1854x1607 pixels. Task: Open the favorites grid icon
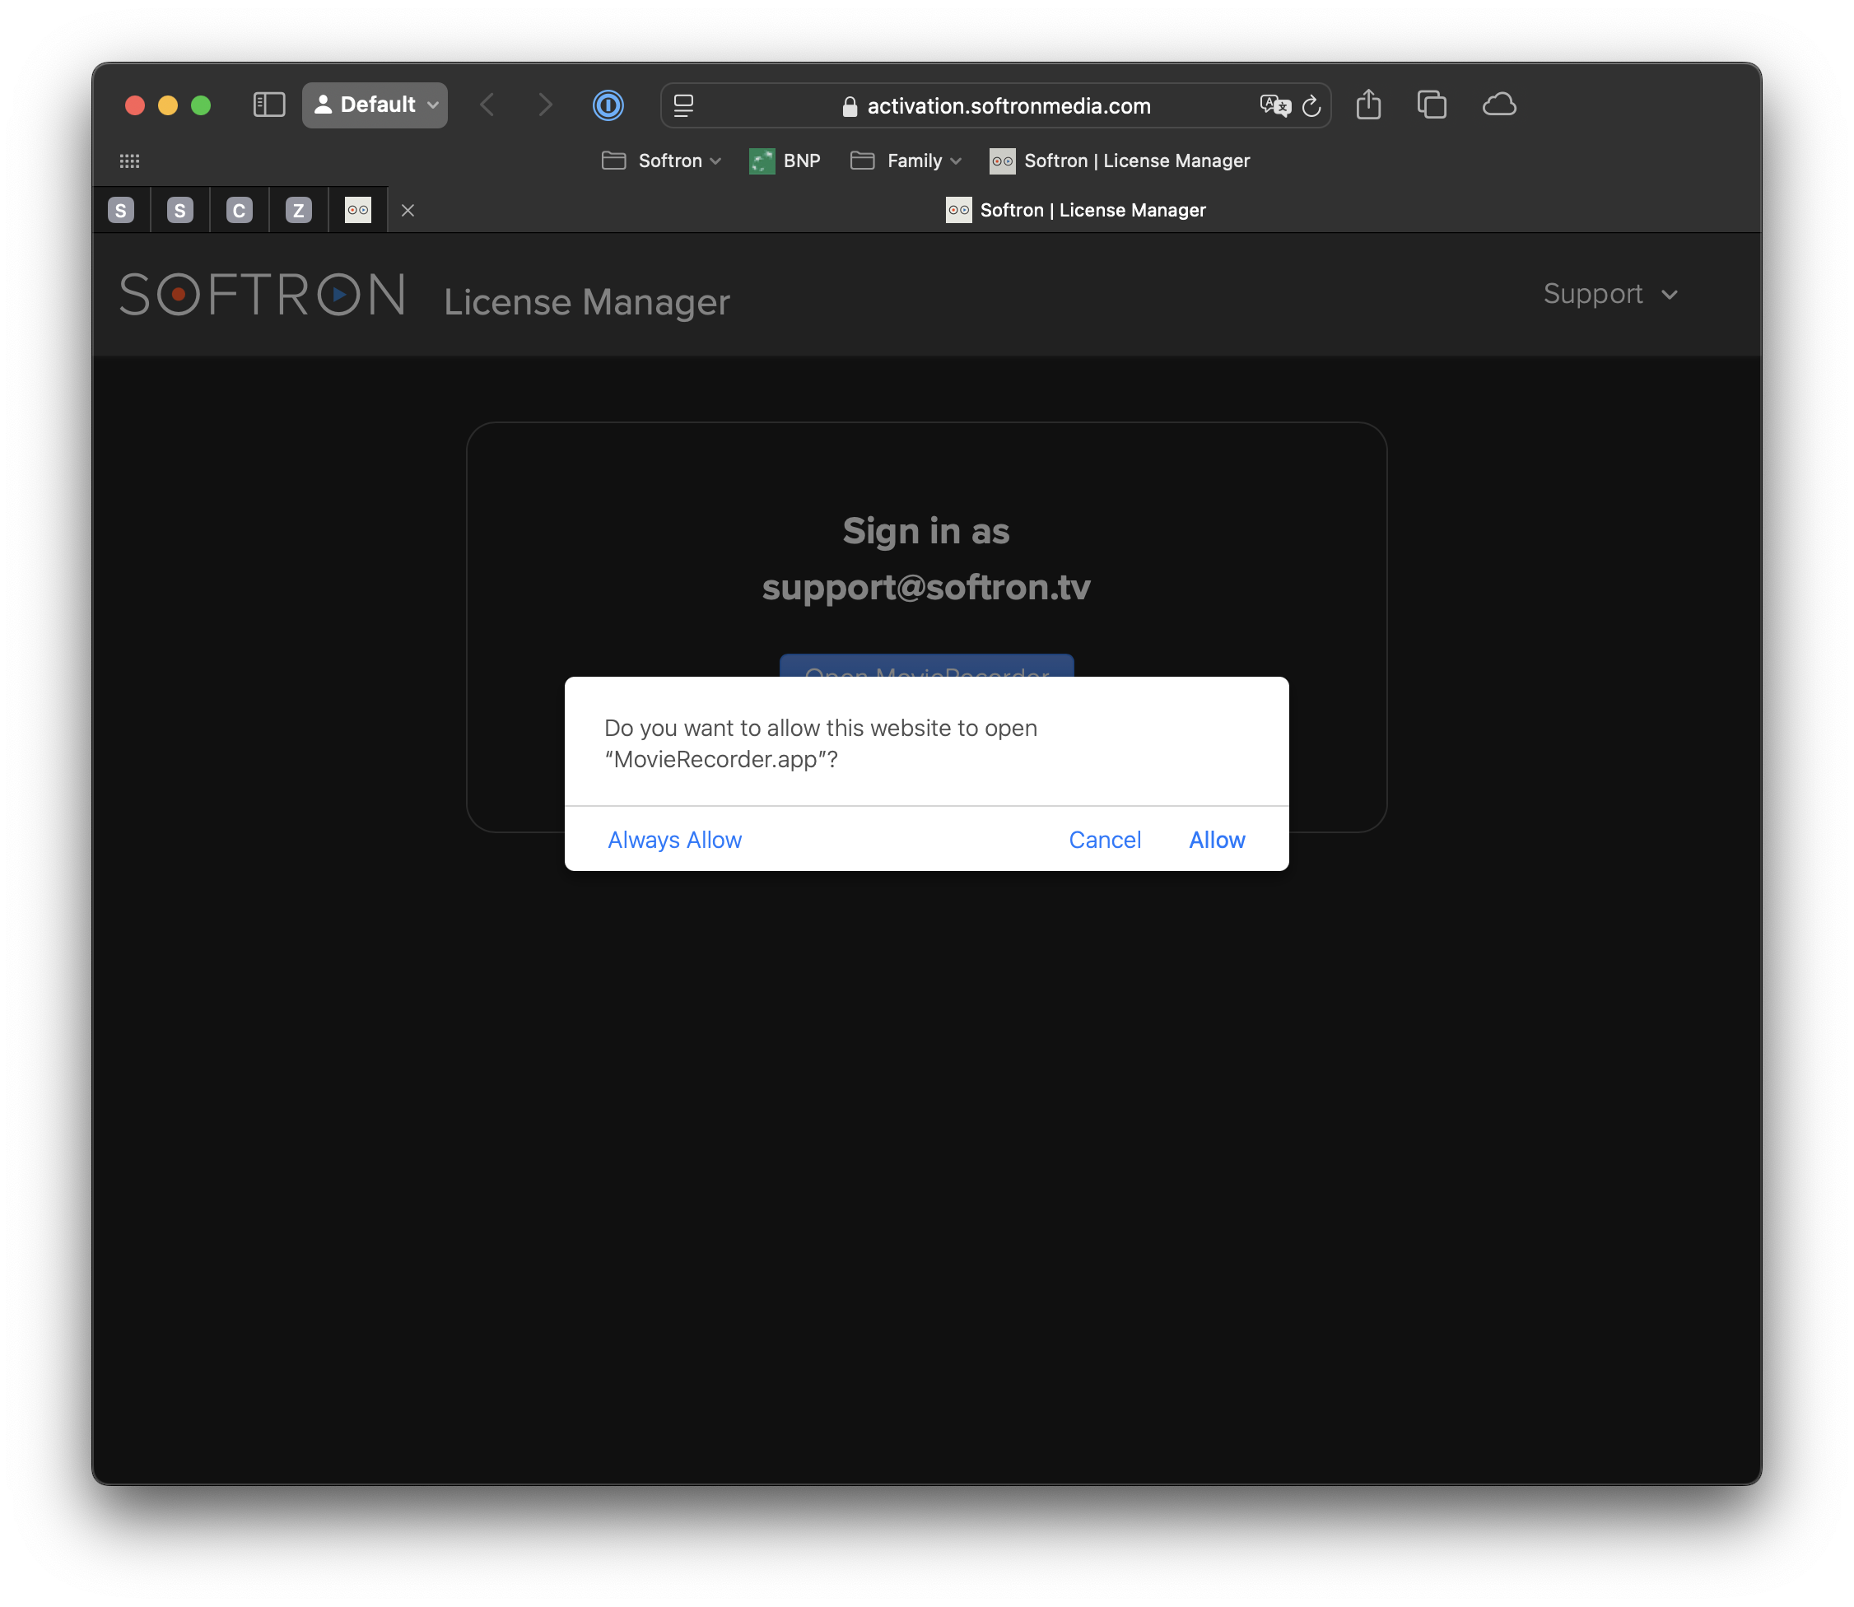pos(129,161)
